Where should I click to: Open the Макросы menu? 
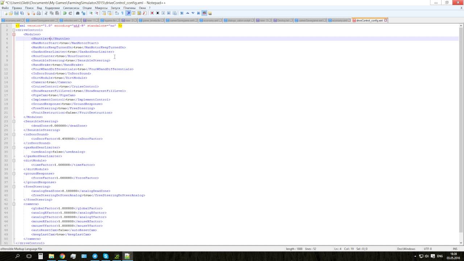pyautogui.click(x=101, y=8)
